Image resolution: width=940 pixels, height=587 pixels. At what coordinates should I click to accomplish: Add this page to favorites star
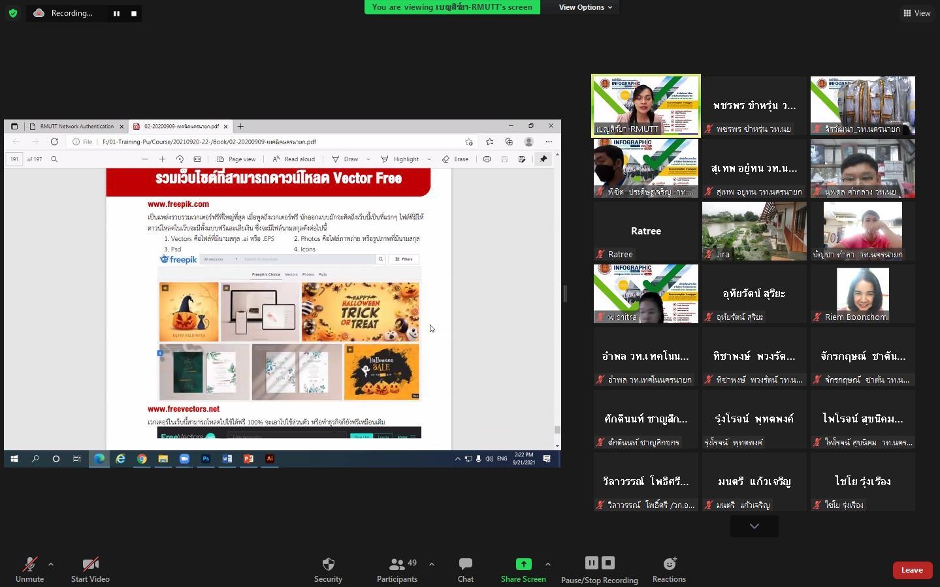tap(469, 142)
